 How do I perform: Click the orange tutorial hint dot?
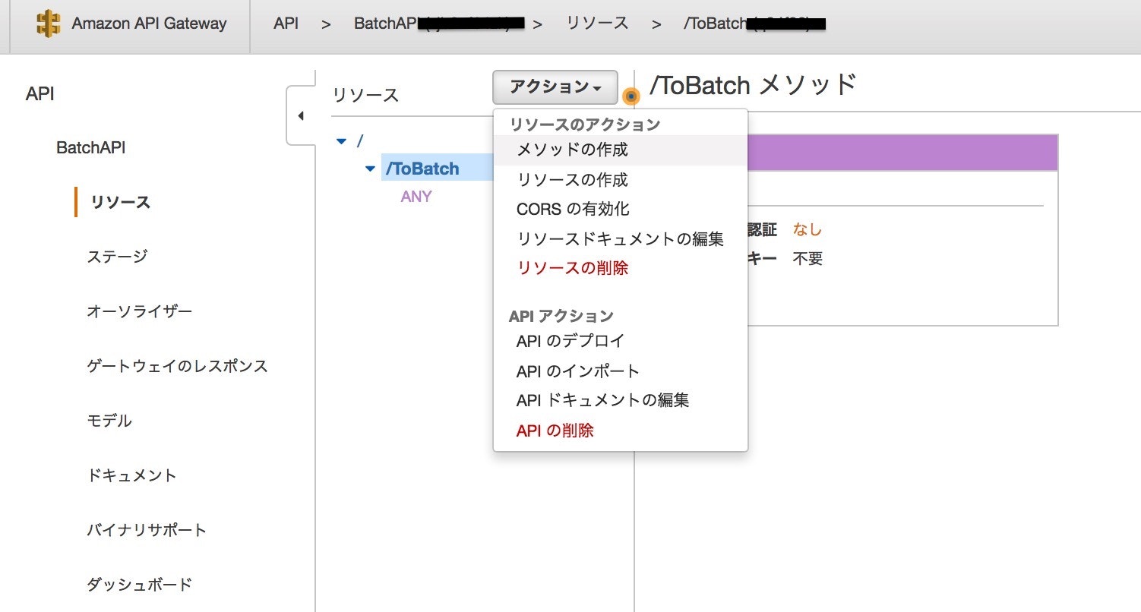(x=631, y=96)
